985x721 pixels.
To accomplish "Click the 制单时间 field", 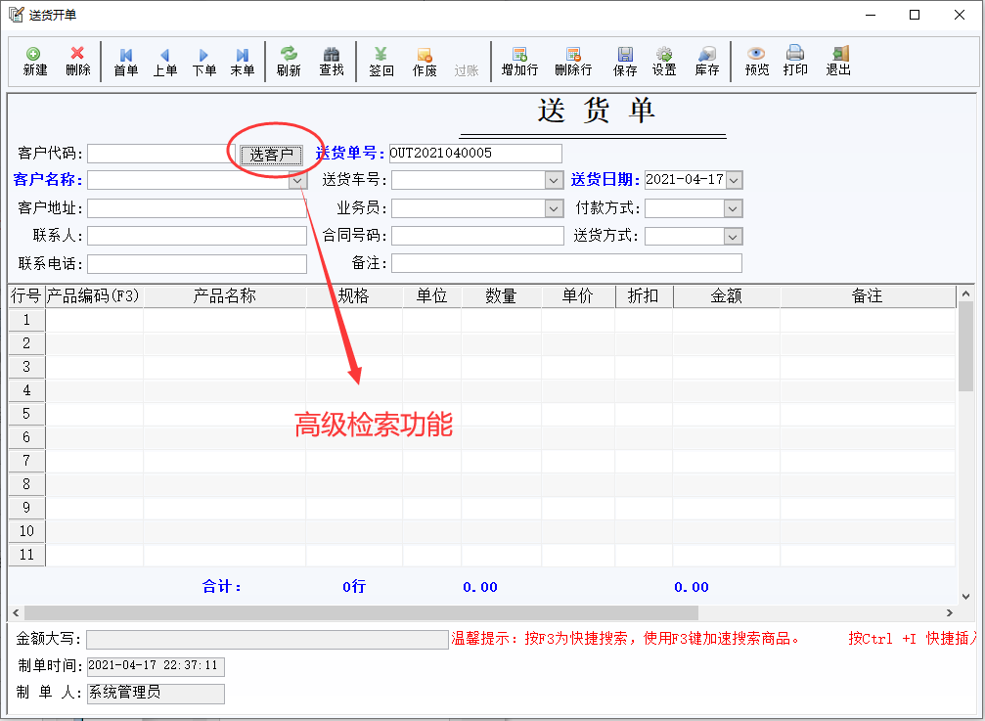I will [156, 666].
